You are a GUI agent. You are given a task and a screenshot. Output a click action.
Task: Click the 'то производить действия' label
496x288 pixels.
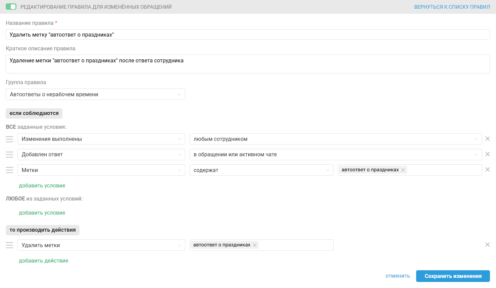pyautogui.click(x=43, y=230)
